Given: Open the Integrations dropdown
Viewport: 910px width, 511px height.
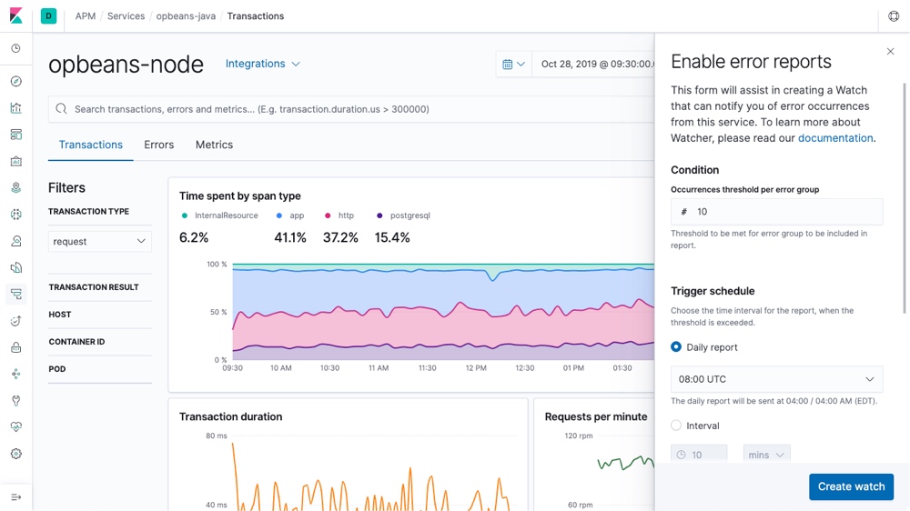Looking at the screenshot, I should pos(263,64).
